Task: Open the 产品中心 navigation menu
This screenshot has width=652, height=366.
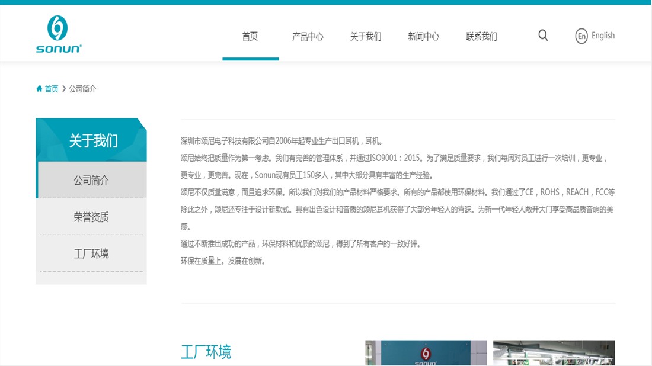Action: (x=307, y=36)
